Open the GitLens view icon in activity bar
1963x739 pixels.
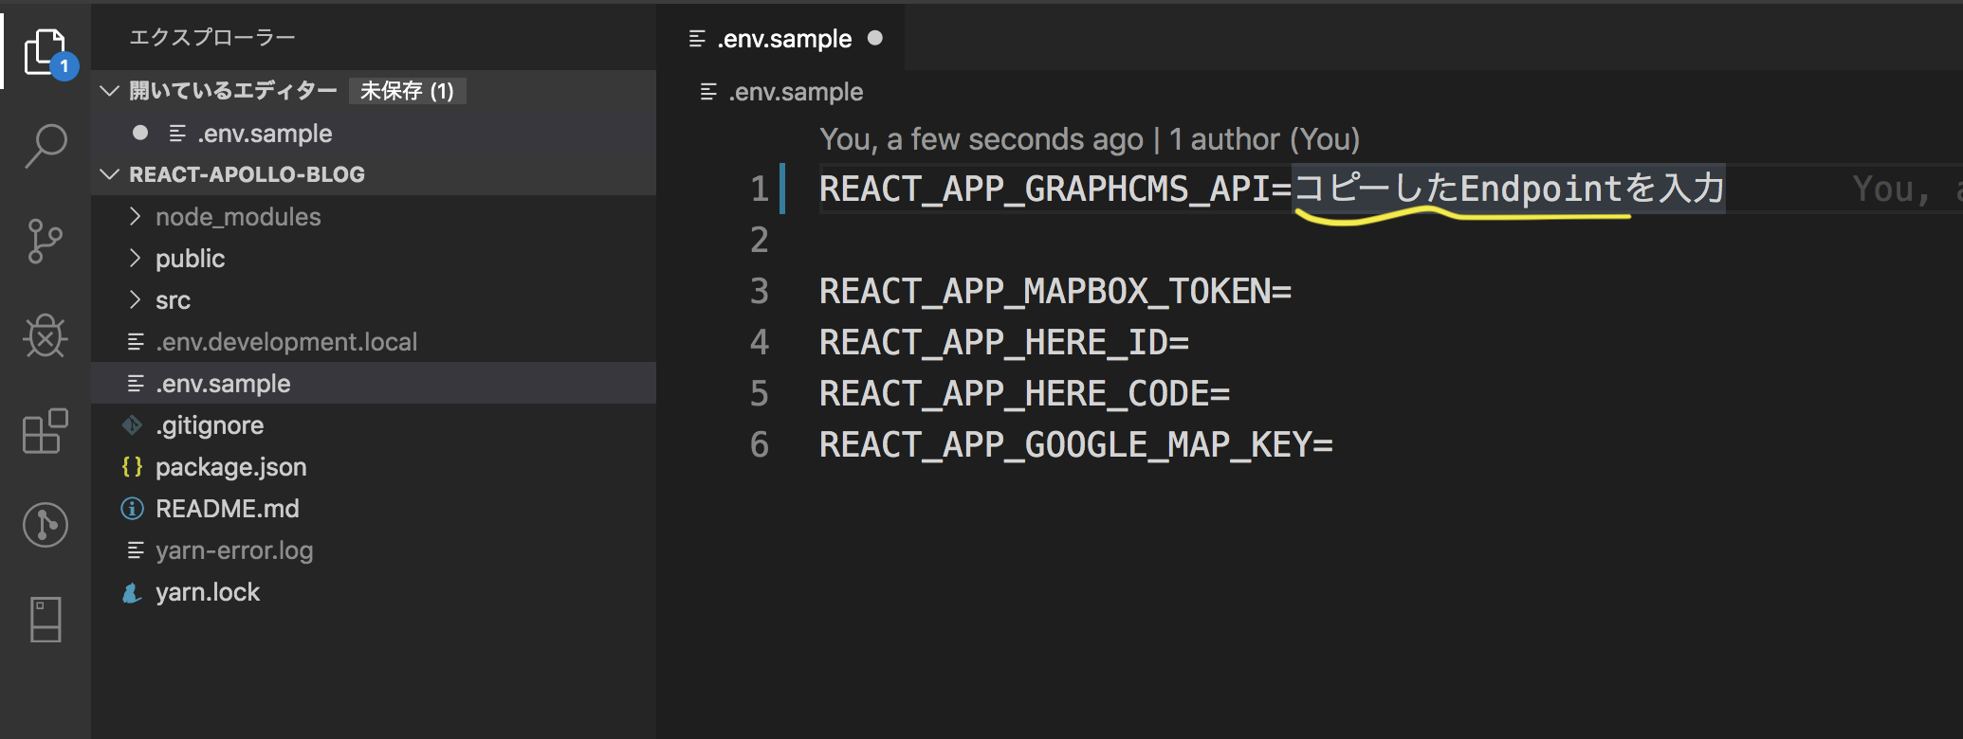coord(46,525)
